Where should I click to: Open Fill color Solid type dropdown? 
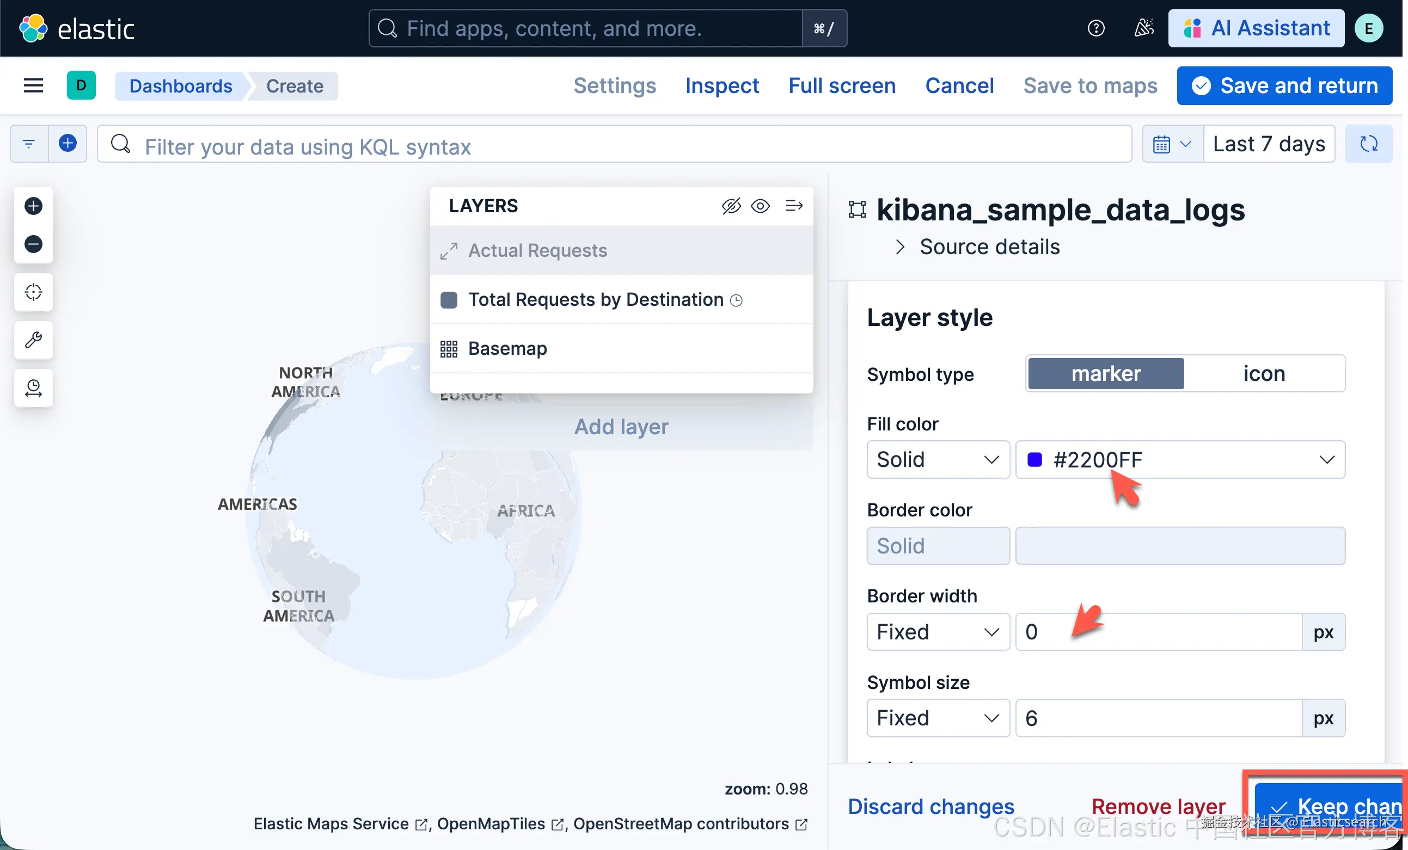937,459
